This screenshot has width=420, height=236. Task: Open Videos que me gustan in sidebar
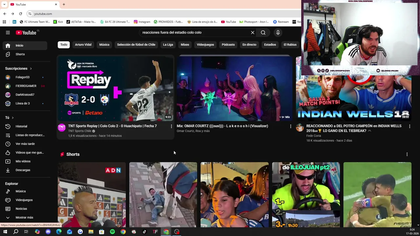[25, 152]
